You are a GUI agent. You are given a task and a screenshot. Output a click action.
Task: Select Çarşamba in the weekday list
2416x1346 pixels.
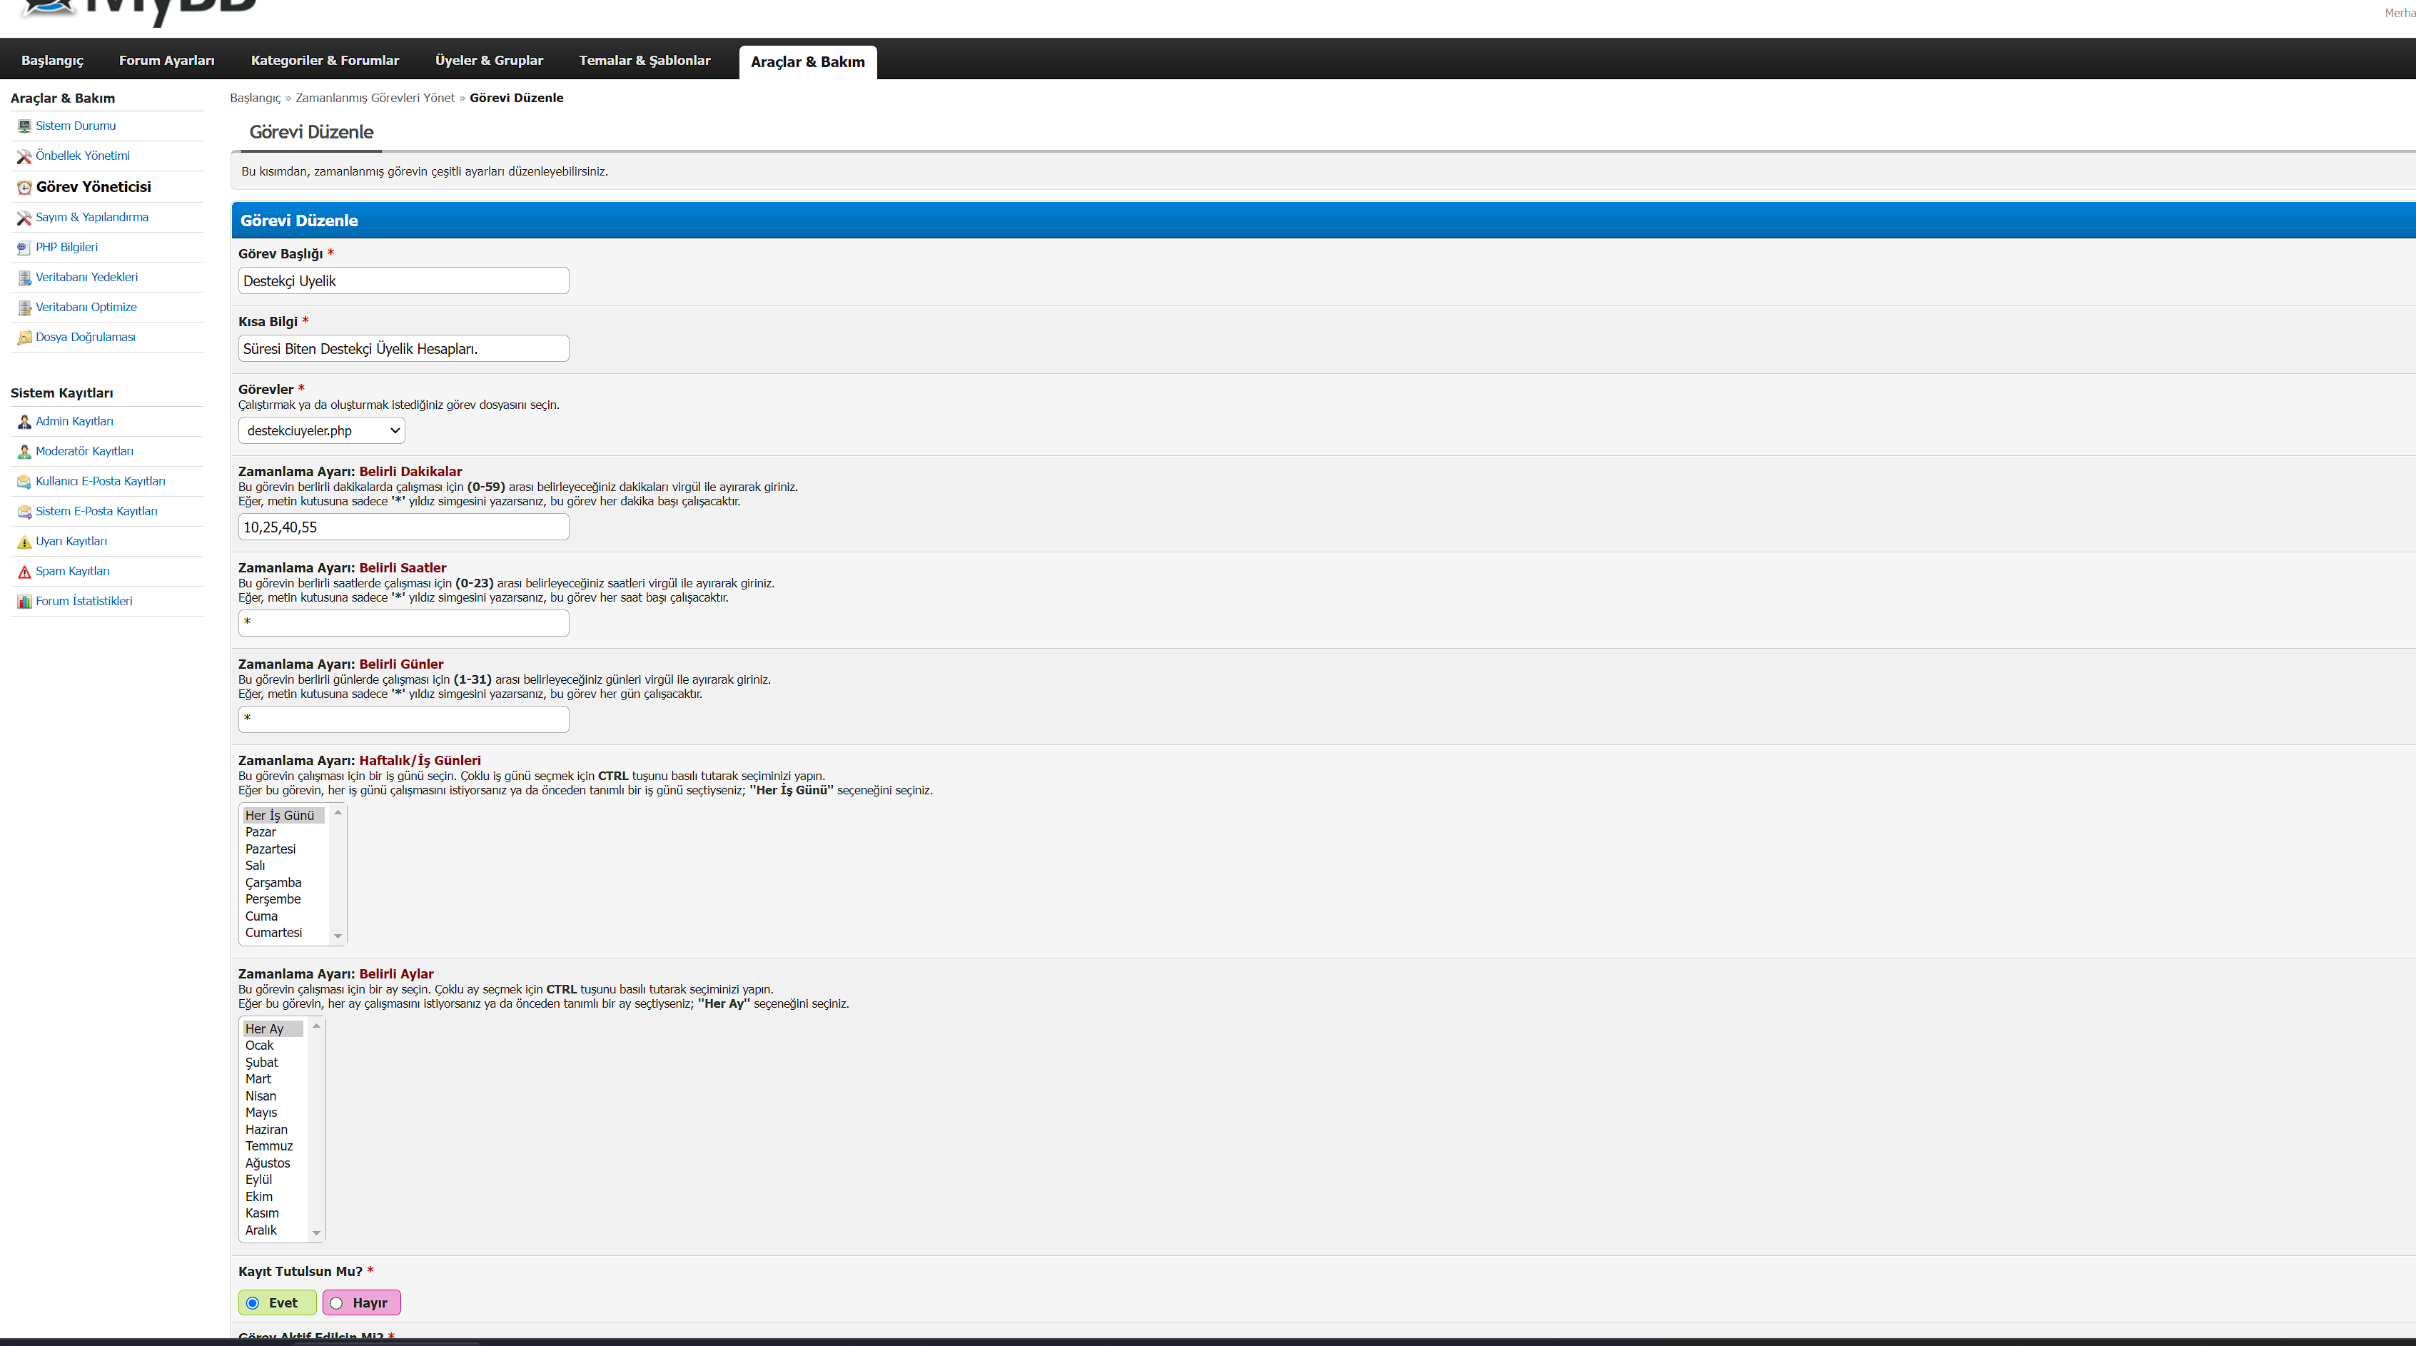click(x=283, y=883)
